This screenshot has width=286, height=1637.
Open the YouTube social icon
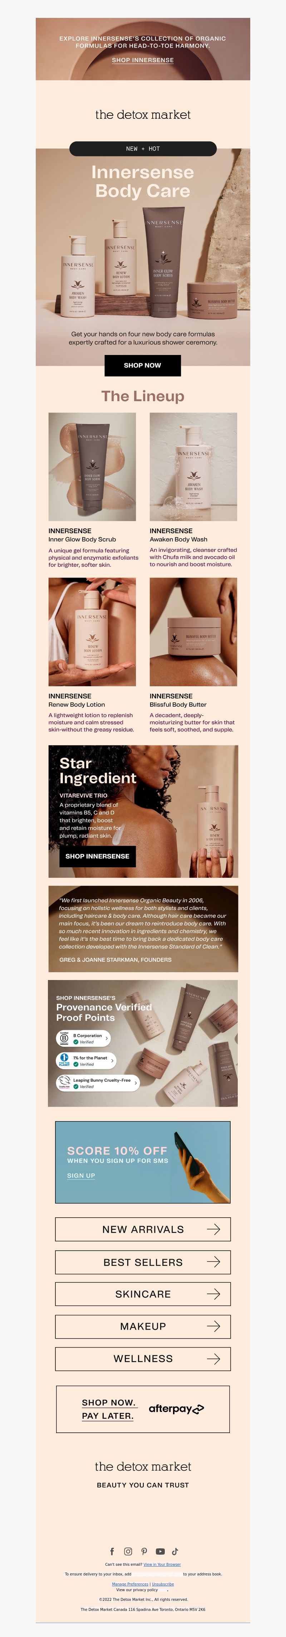point(160,1551)
